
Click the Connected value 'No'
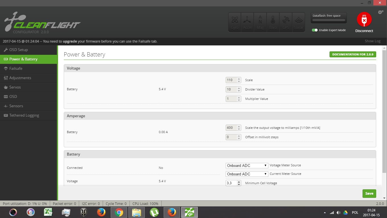tap(161, 168)
